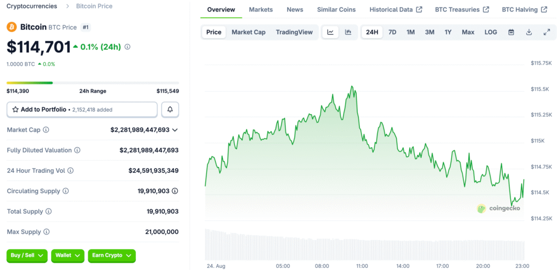This screenshot has width=558, height=270.
Task: Click the 0.1% (24h) change text
Action: point(100,47)
